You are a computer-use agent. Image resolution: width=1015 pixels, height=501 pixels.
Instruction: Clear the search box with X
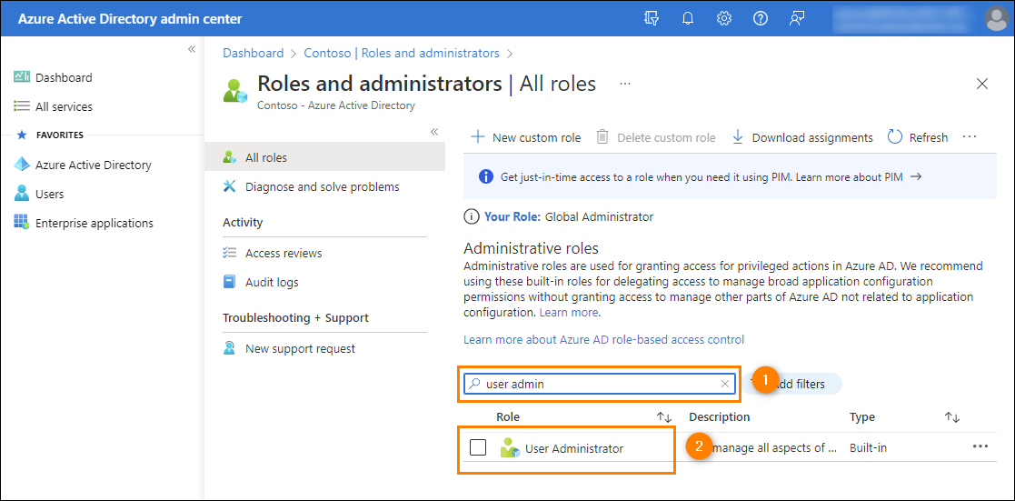click(725, 384)
